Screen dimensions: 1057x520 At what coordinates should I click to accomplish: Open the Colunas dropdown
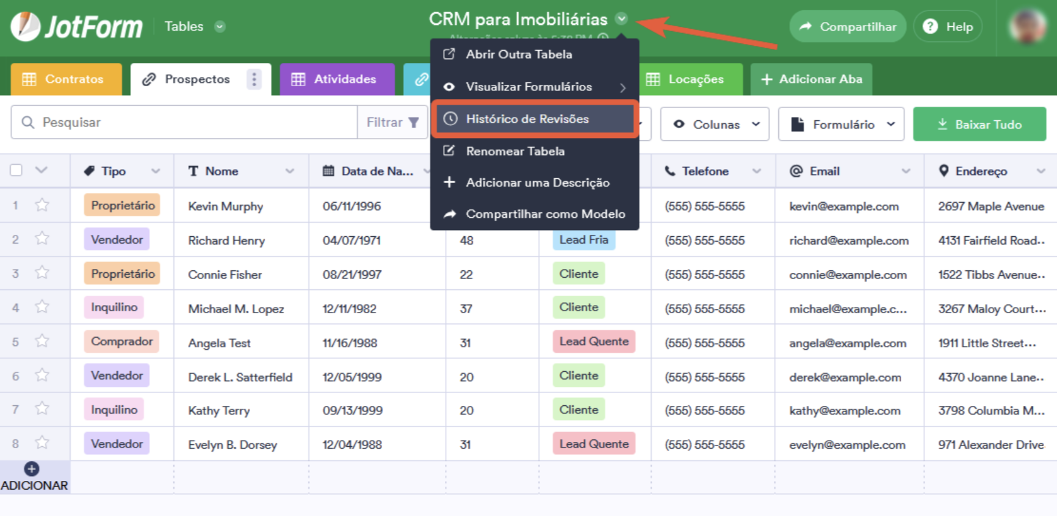(x=715, y=124)
